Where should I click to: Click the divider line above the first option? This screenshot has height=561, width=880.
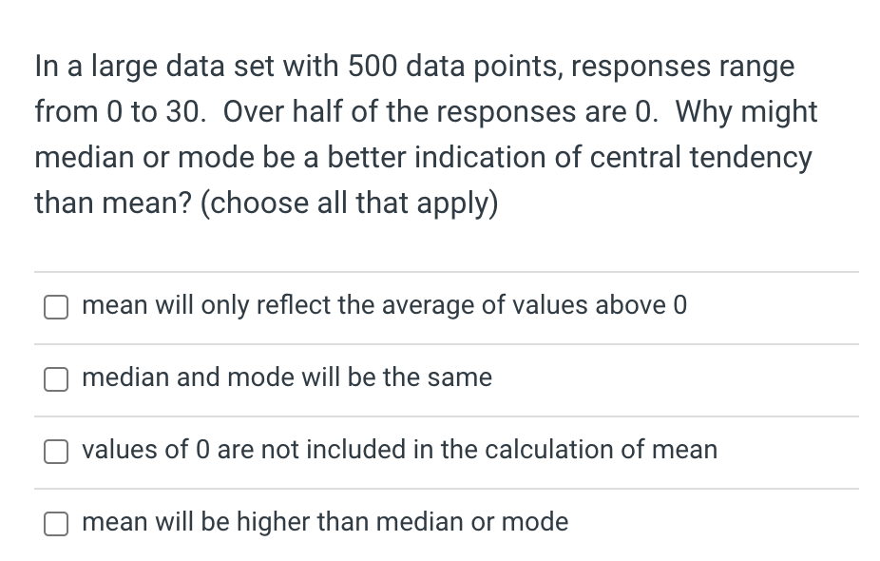(447, 271)
